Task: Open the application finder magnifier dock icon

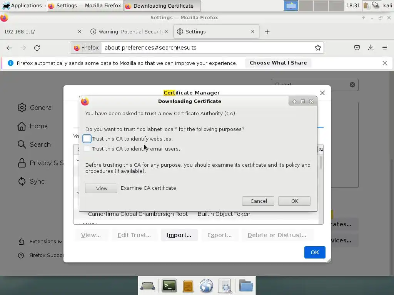Action: click(x=225, y=286)
